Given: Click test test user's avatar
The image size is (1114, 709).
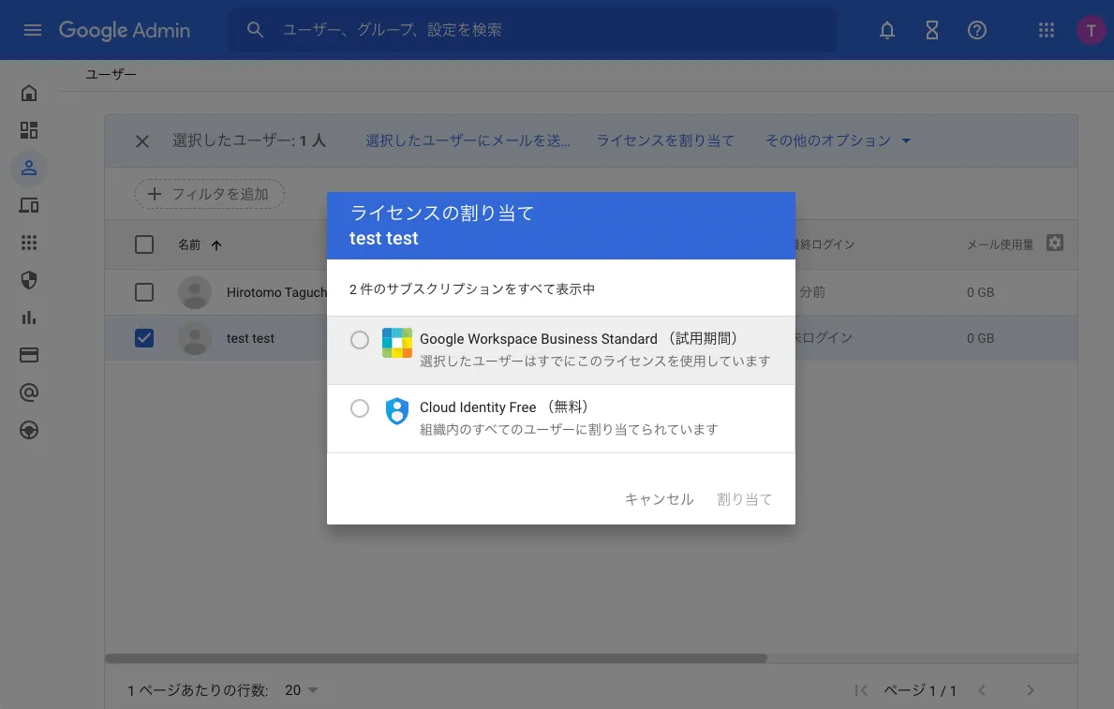Looking at the screenshot, I should point(195,338).
